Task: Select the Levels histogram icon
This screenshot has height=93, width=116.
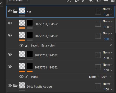Action: [27, 45]
